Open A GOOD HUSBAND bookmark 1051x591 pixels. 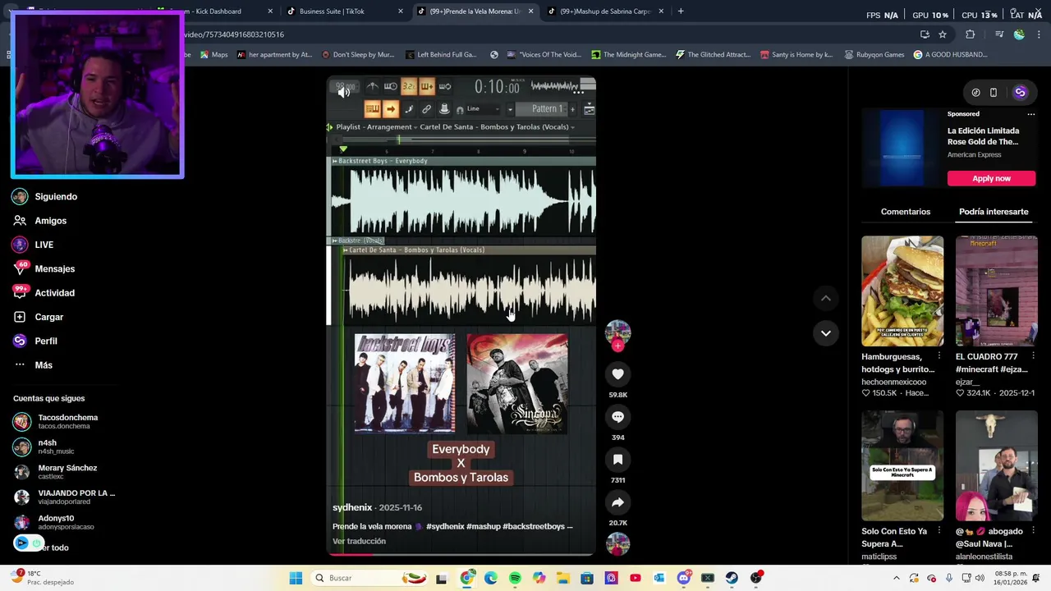950,55
